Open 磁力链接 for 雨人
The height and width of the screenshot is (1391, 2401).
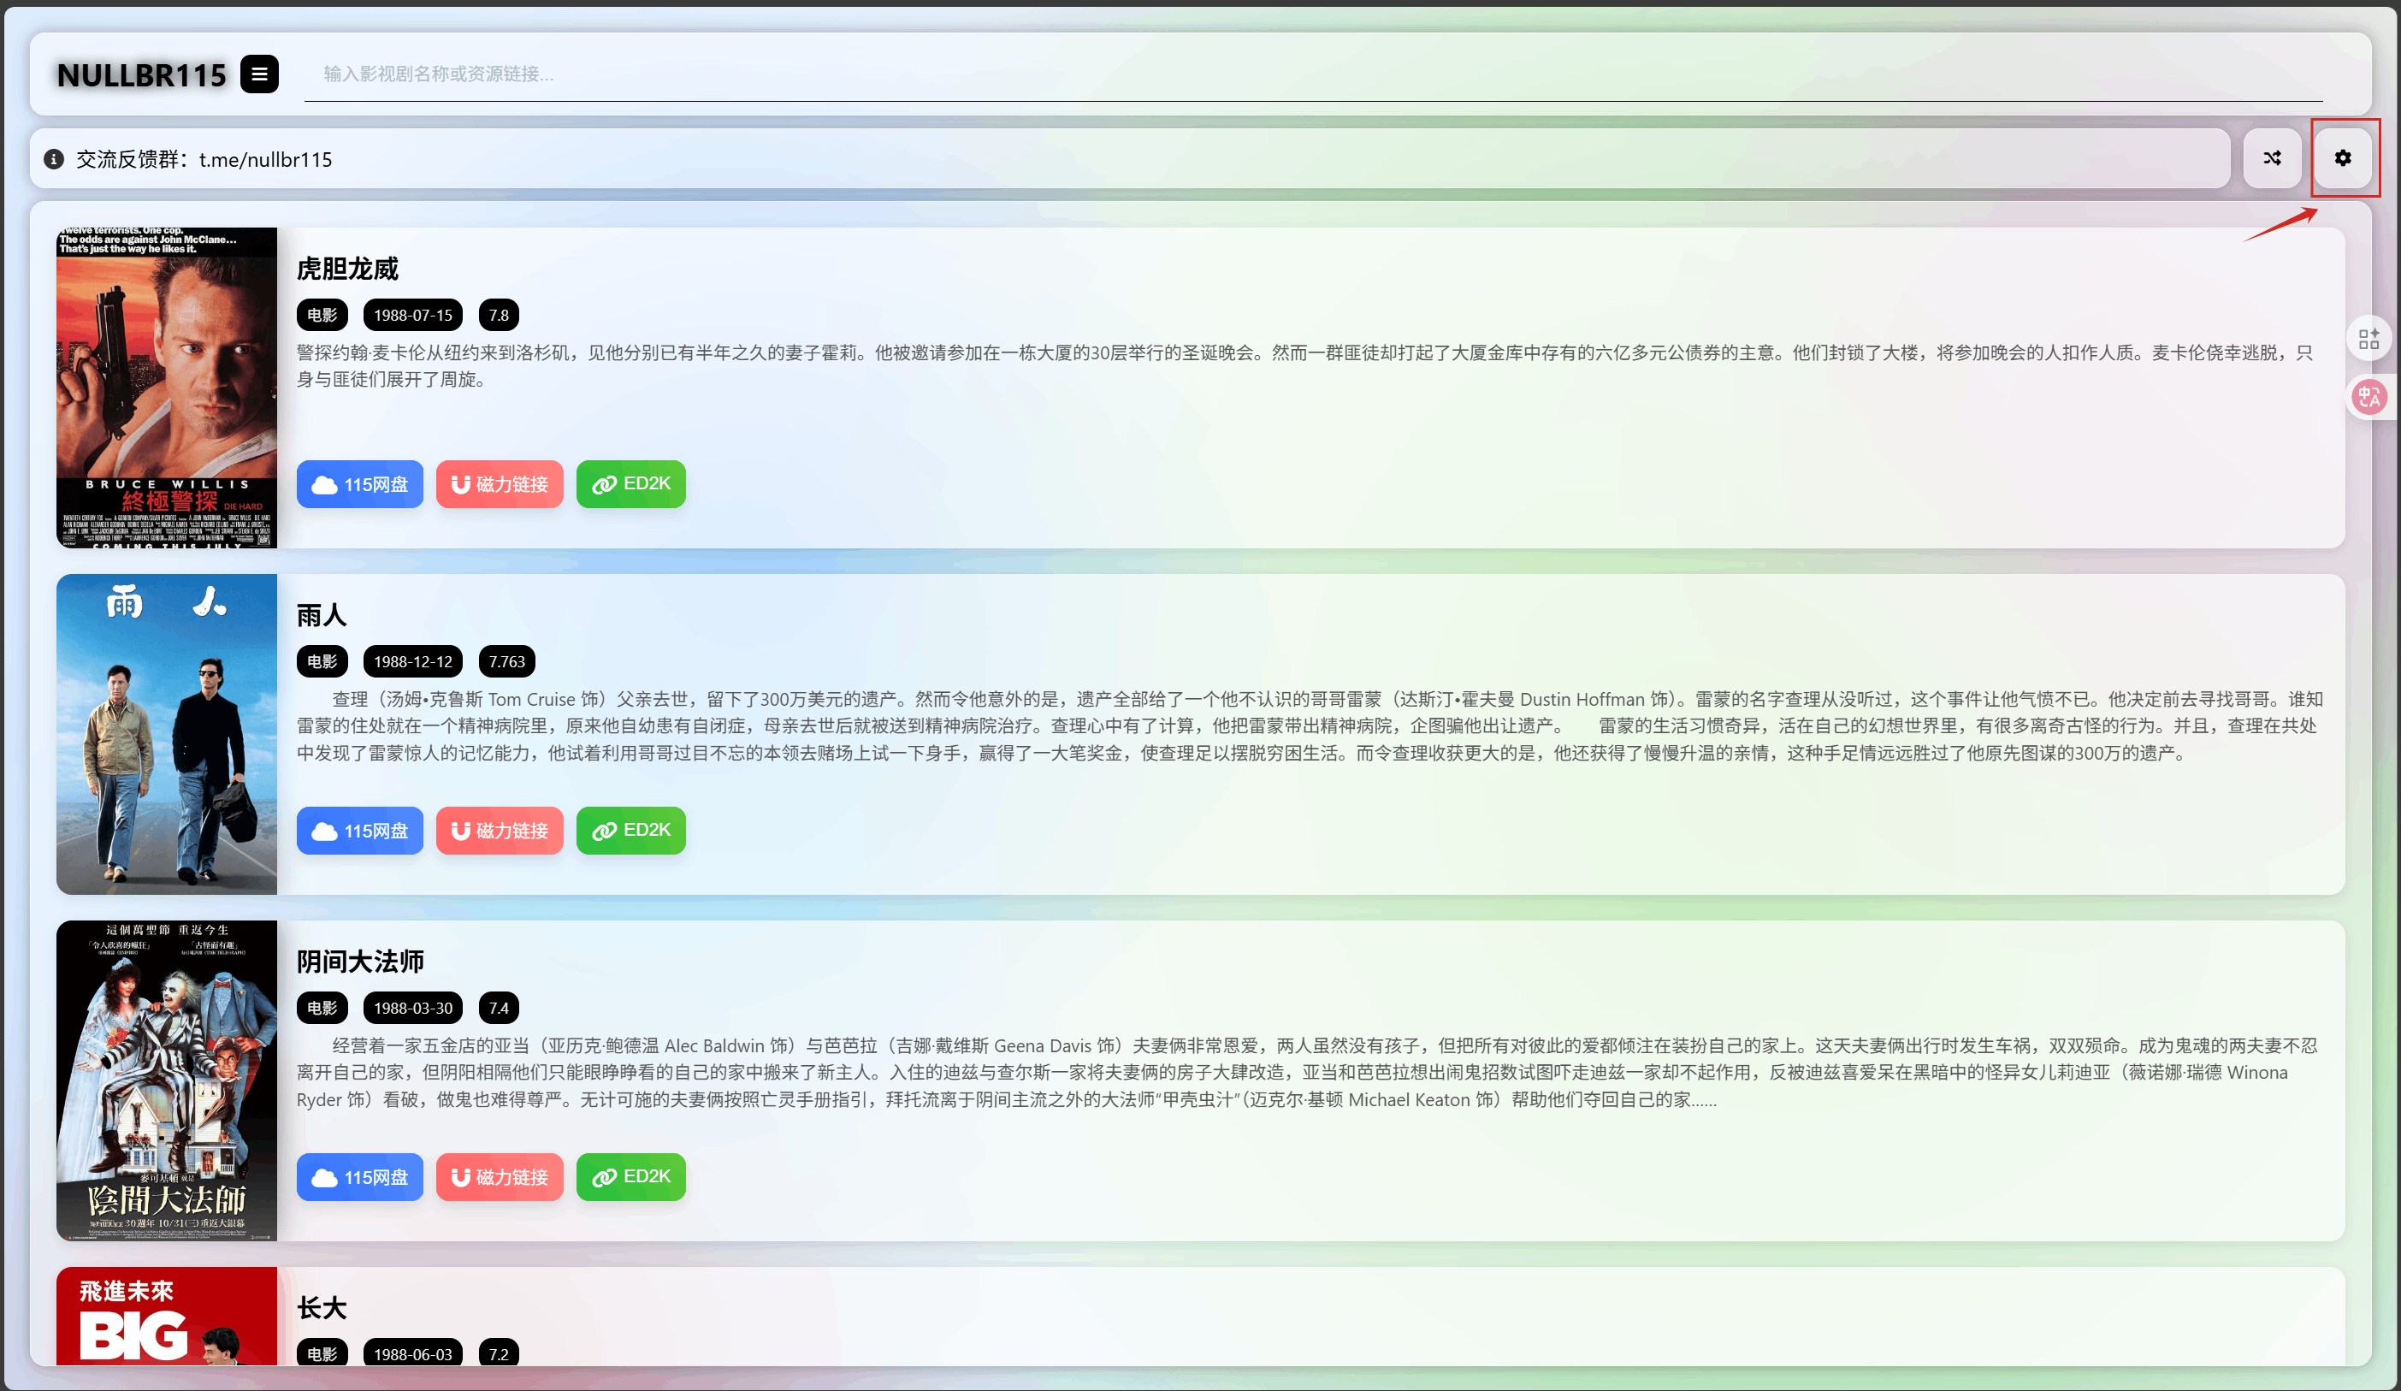(500, 831)
